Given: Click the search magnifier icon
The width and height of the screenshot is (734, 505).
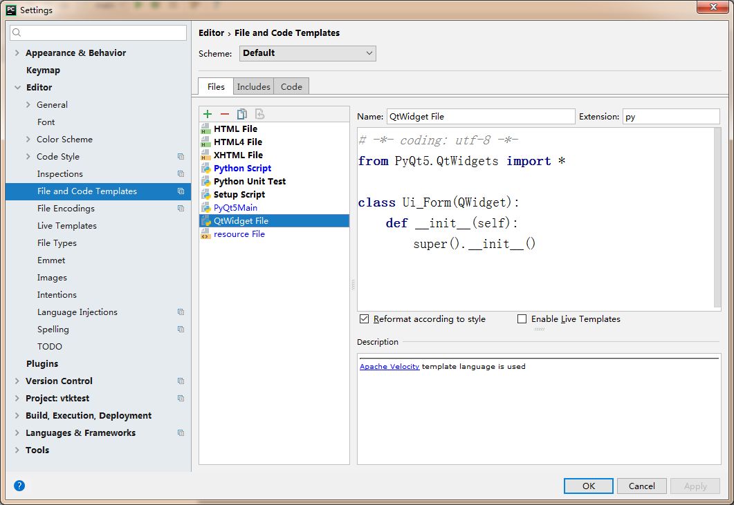Looking at the screenshot, I should coord(17,32).
